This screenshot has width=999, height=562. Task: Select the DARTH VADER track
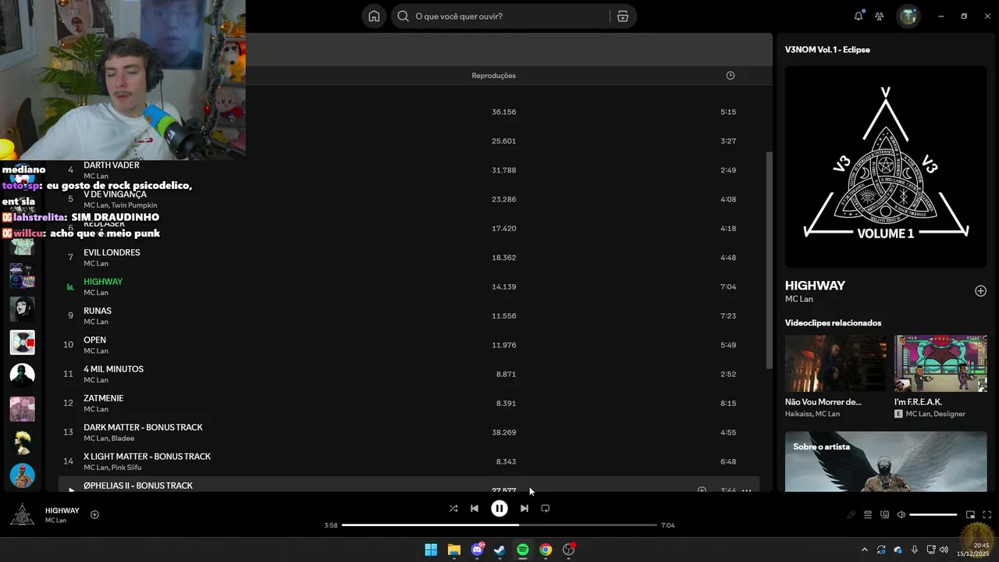point(112,165)
